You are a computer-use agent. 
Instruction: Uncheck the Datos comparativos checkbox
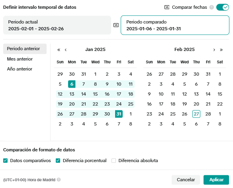(5, 161)
